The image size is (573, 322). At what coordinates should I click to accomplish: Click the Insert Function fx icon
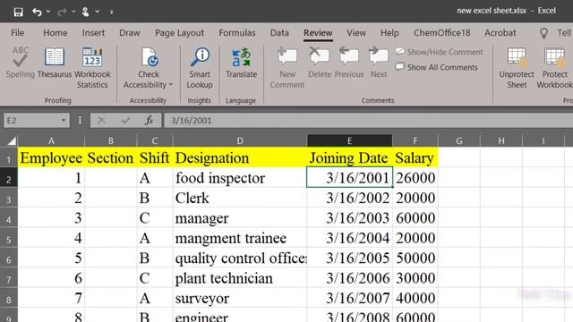[149, 120]
